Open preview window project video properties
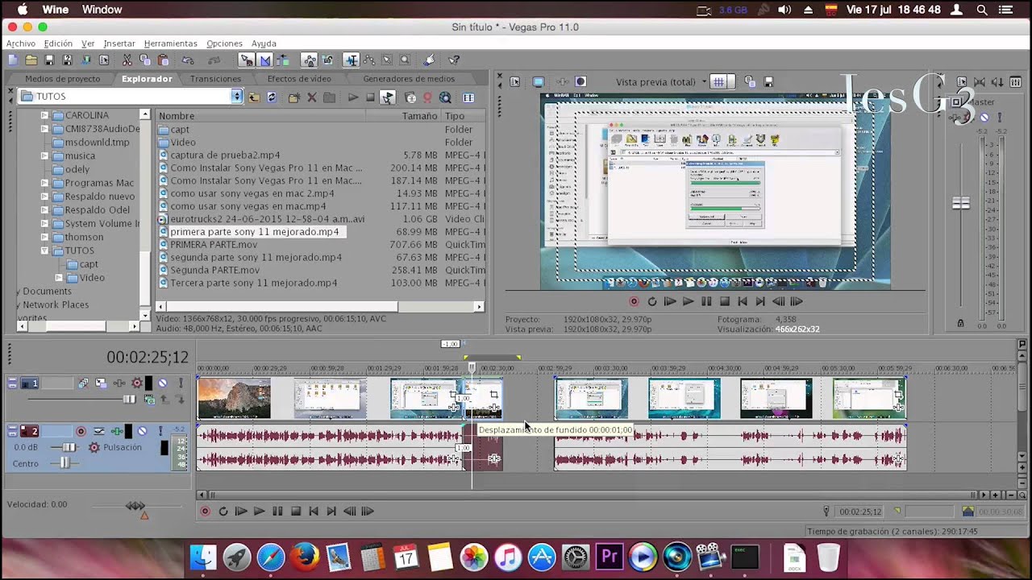1032x580 pixels. 514,82
